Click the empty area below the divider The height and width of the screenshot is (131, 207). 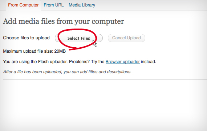pyautogui.click(x=103, y=105)
